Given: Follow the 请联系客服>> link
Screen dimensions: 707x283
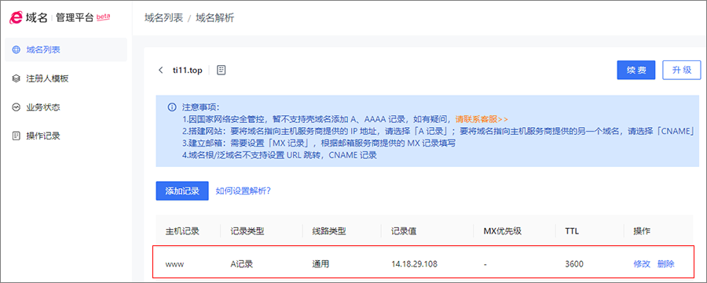Looking at the screenshot, I should 482,119.
